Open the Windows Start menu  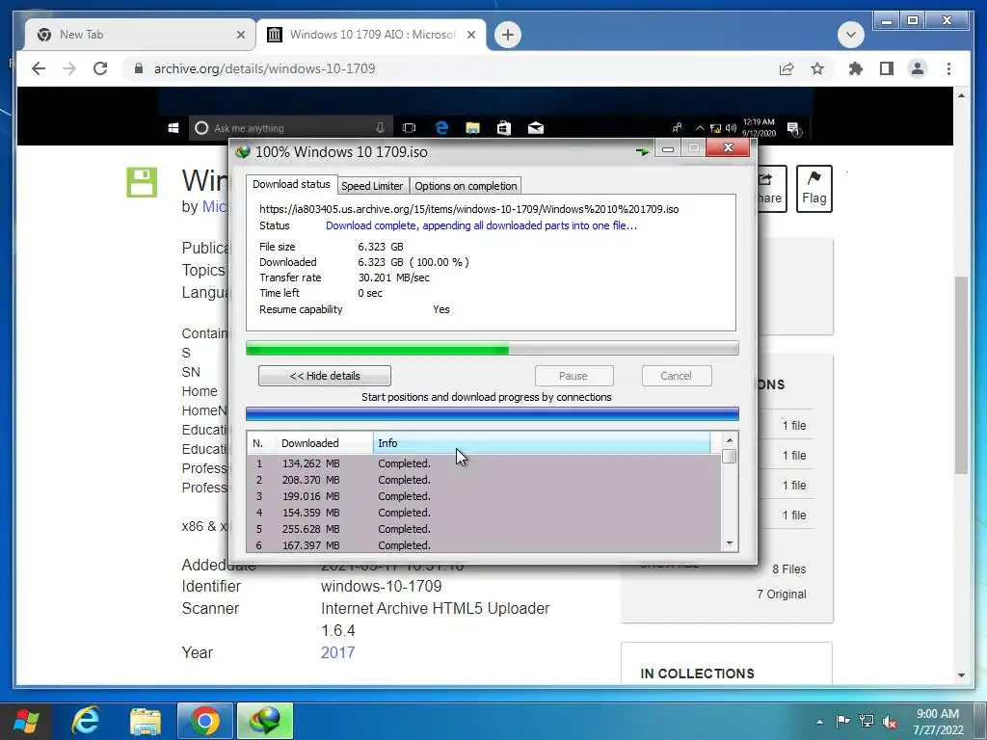pos(26,721)
